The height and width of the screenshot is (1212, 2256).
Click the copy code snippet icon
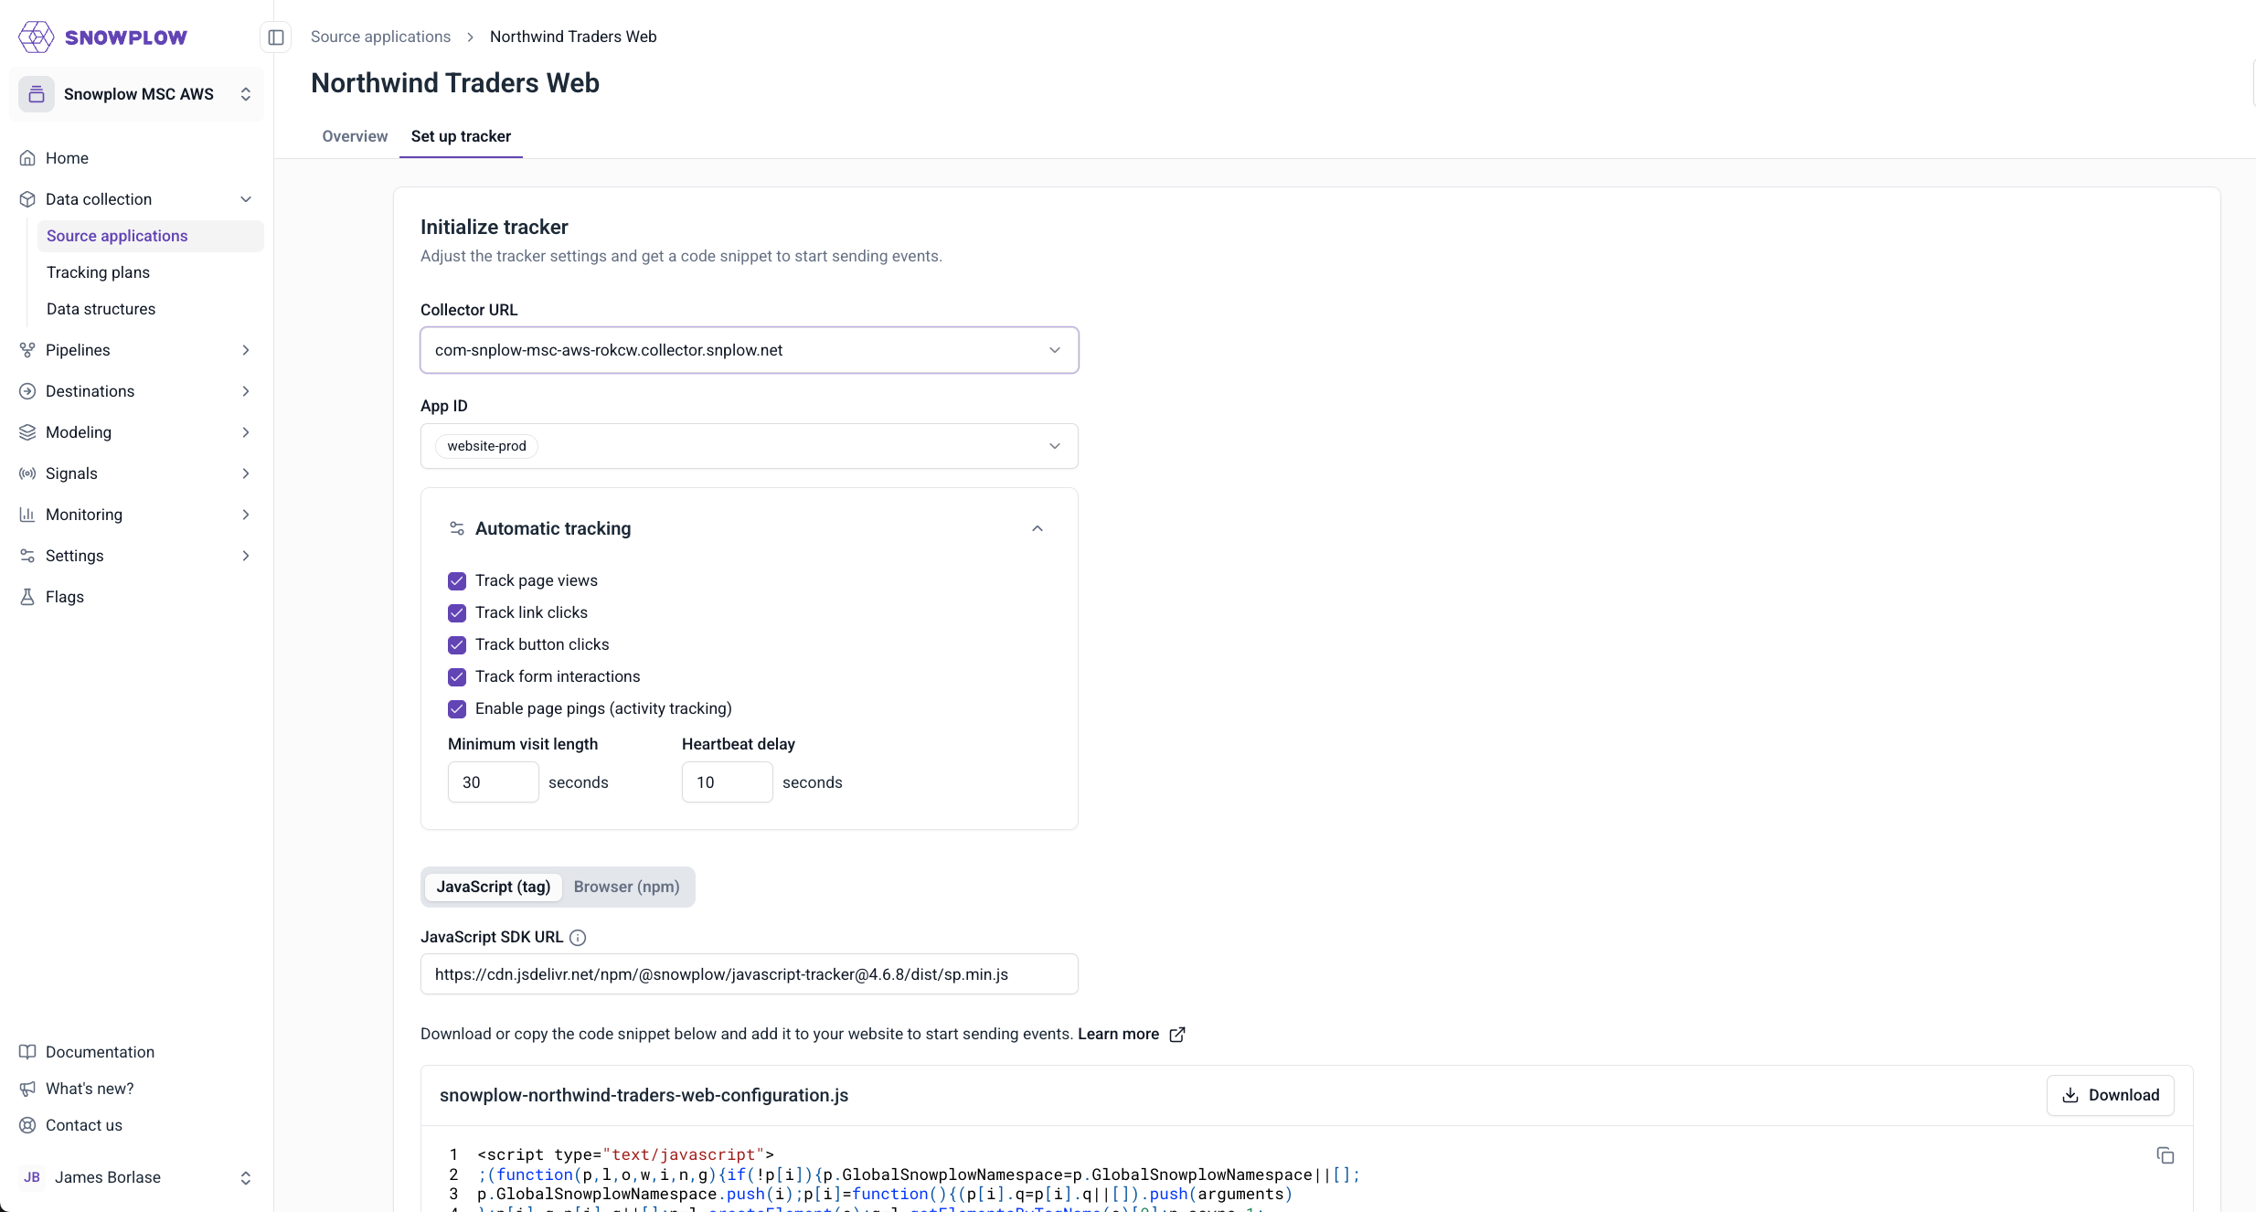click(2165, 1155)
